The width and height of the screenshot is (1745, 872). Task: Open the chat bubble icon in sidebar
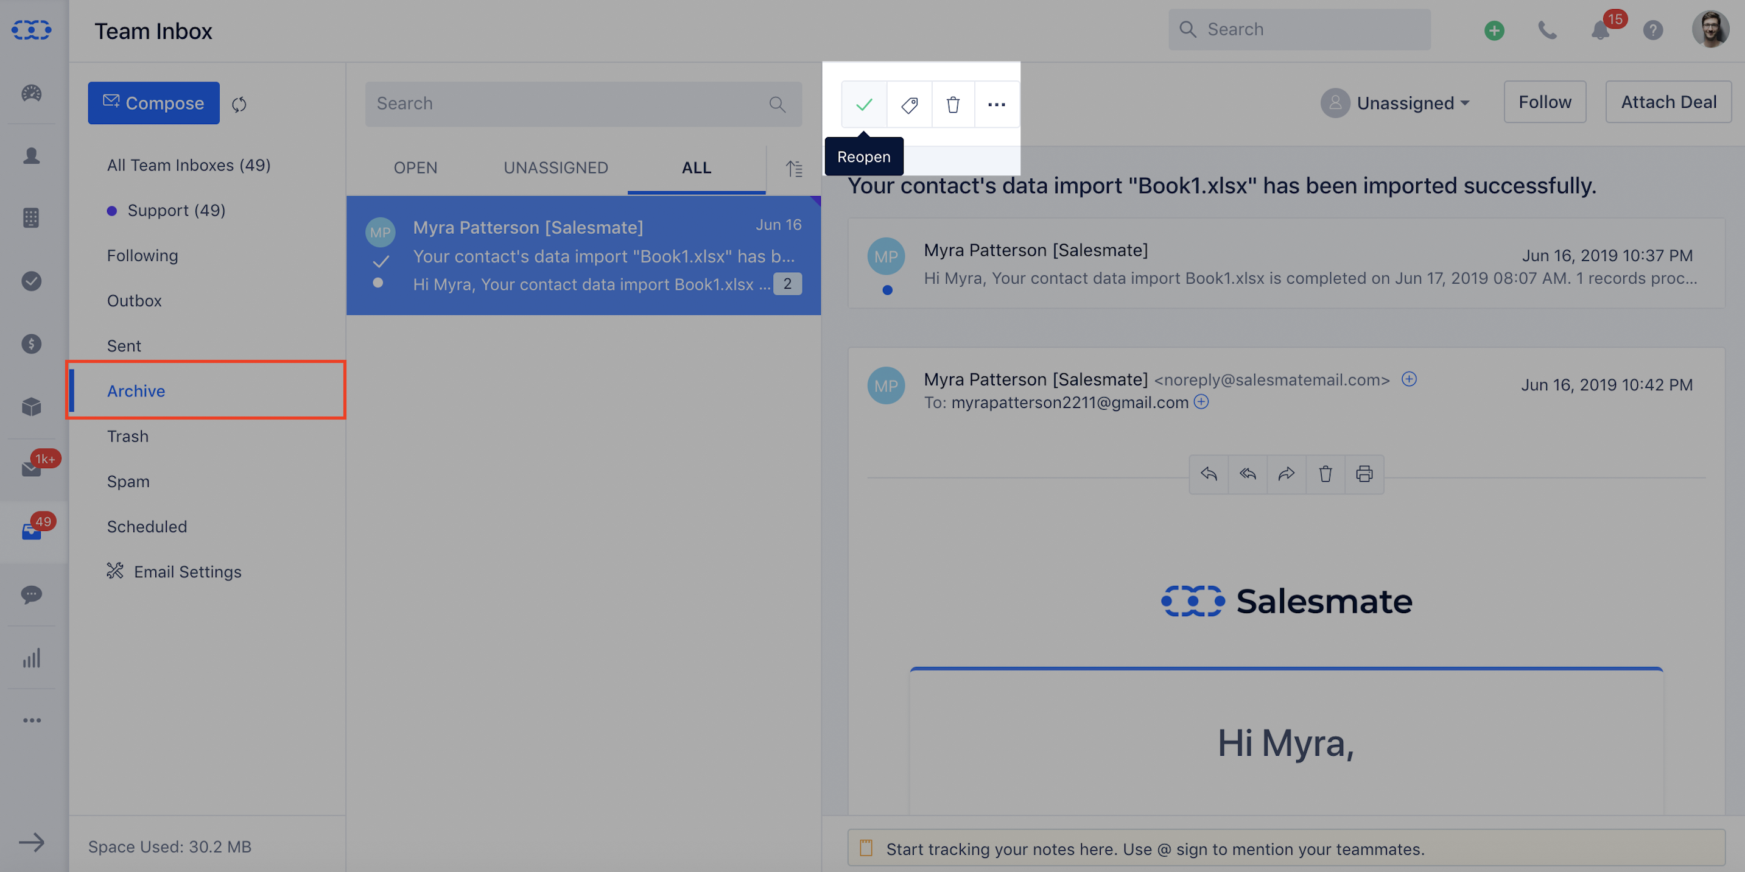(31, 595)
